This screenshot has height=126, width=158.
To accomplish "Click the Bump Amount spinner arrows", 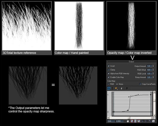I will pyautogui.click(x=153, y=77).
